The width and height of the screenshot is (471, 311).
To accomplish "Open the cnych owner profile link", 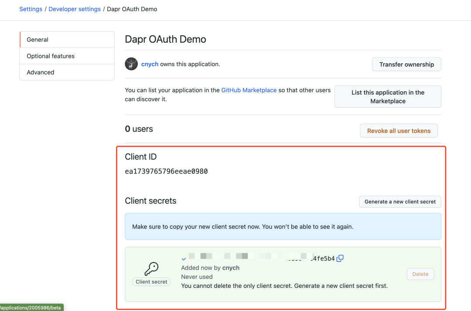I will [x=150, y=64].
